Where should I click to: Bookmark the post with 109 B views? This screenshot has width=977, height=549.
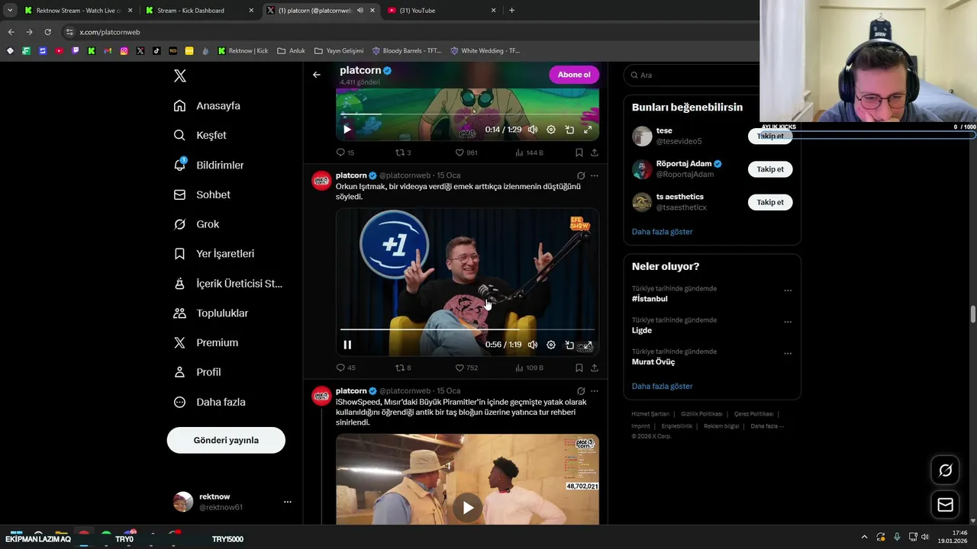point(579,368)
